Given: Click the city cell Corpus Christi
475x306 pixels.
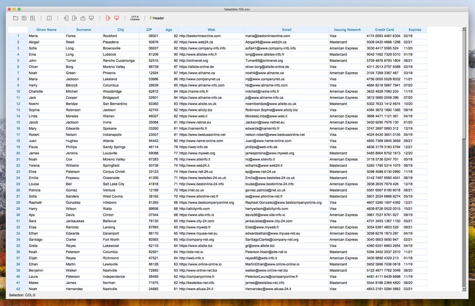Looking at the screenshot, I should 121,172.
